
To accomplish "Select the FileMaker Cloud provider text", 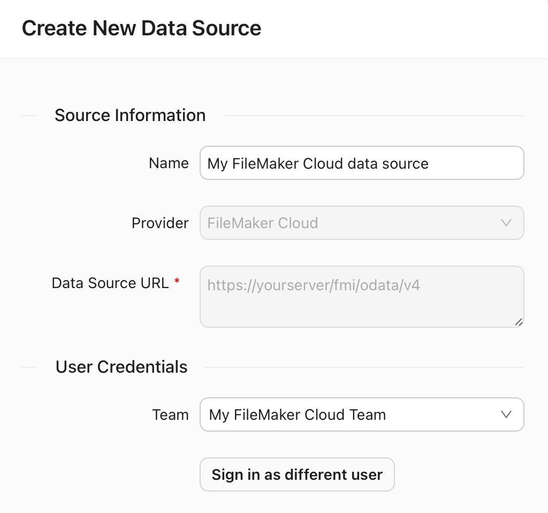I will click(x=263, y=223).
